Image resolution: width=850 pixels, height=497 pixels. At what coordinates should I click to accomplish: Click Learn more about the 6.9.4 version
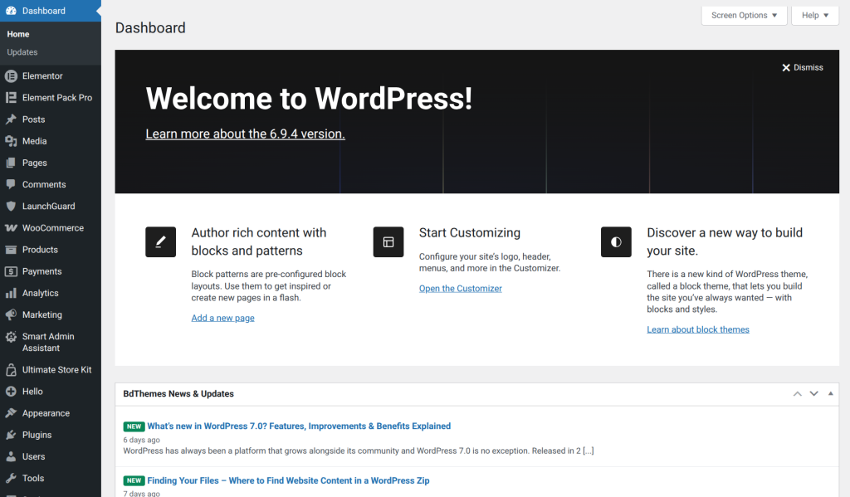(245, 134)
